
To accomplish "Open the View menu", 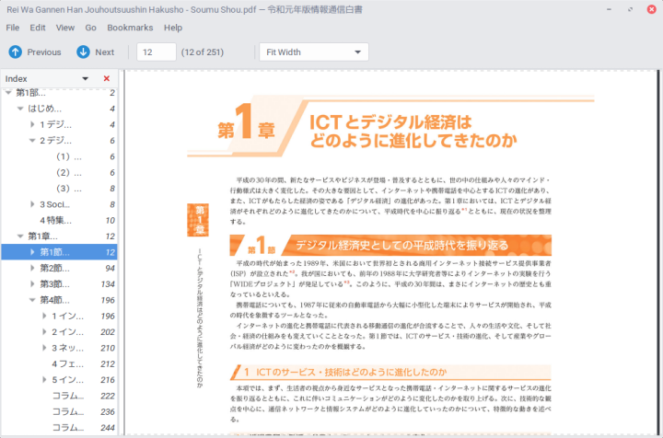I will pos(64,28).
